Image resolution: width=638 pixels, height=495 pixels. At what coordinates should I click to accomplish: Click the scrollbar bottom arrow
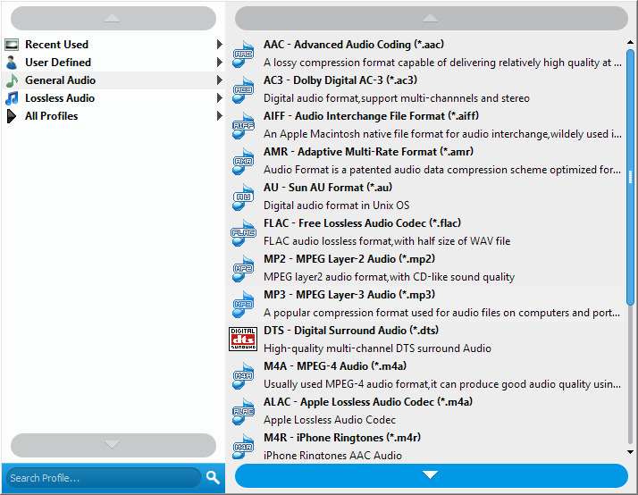click(x=630, y=451)
